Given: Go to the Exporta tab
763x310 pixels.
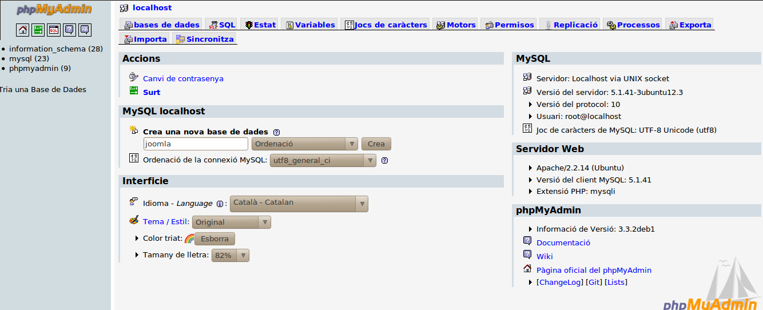Looking at the screenshot, I should tap(690, 25).
